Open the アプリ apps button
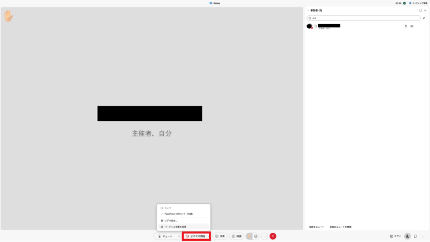430x242 pixels. (395, 236)
